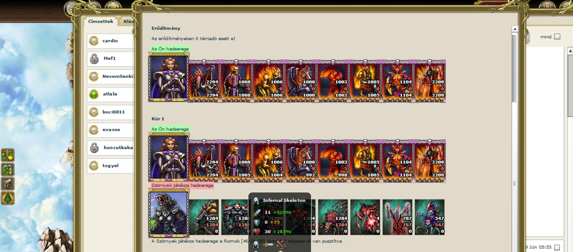
Task: Open the wagon cart sidebar icon
Action: pos(8,184)
